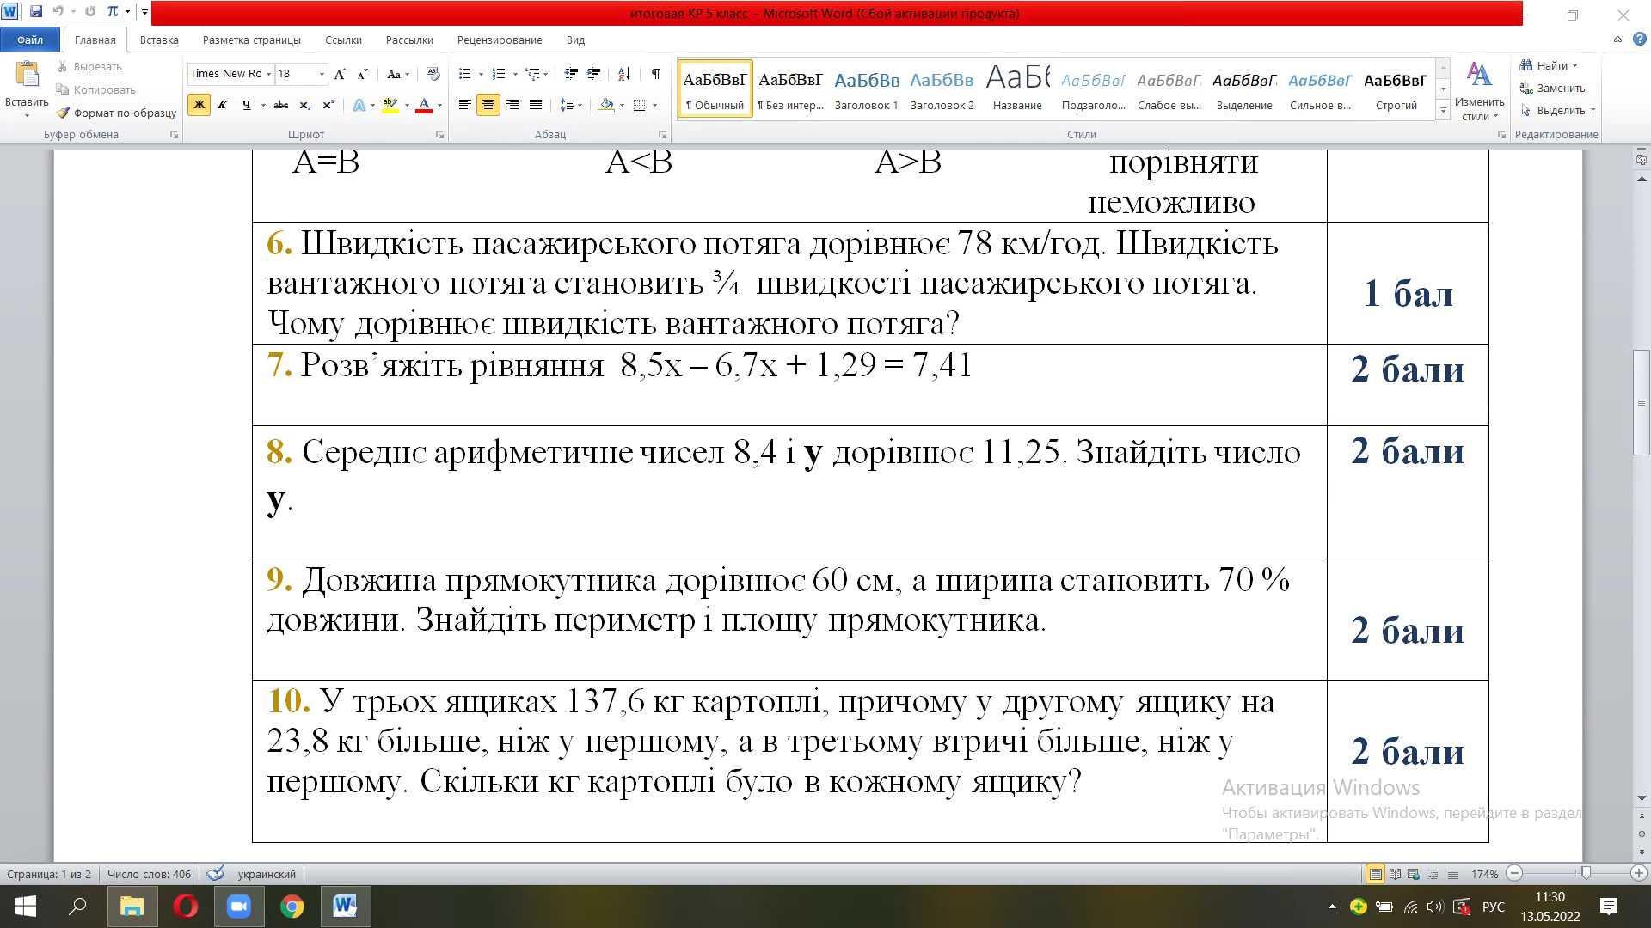The width and height of the screenshot is (1651, 928).
Task: Toggle bold formatting button
Action: point(199,105)
